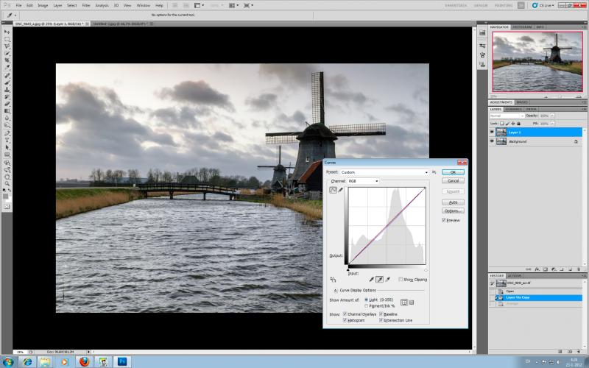Switch to the Masks panel tab
This screenshot has width=589, height=368.
(x=522, y=102)
